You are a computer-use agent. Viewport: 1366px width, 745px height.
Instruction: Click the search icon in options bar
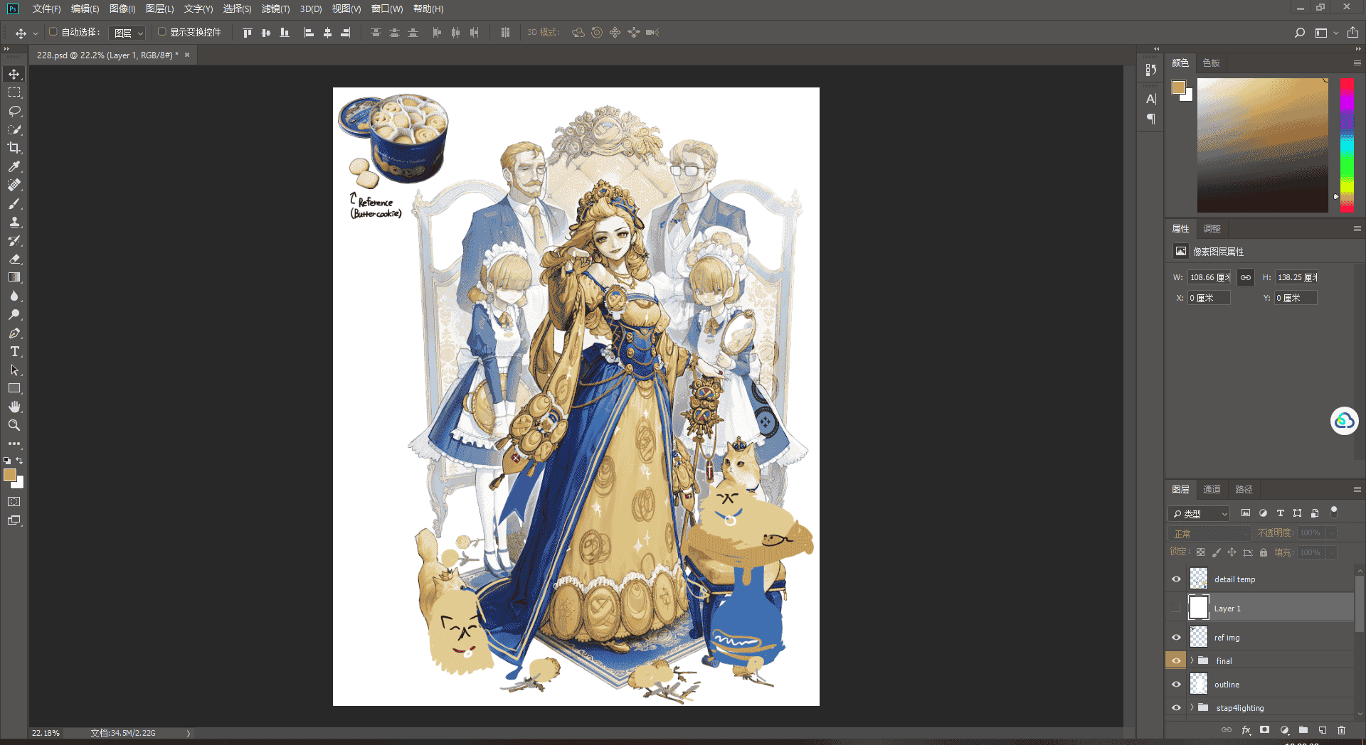pos(1300,33)
